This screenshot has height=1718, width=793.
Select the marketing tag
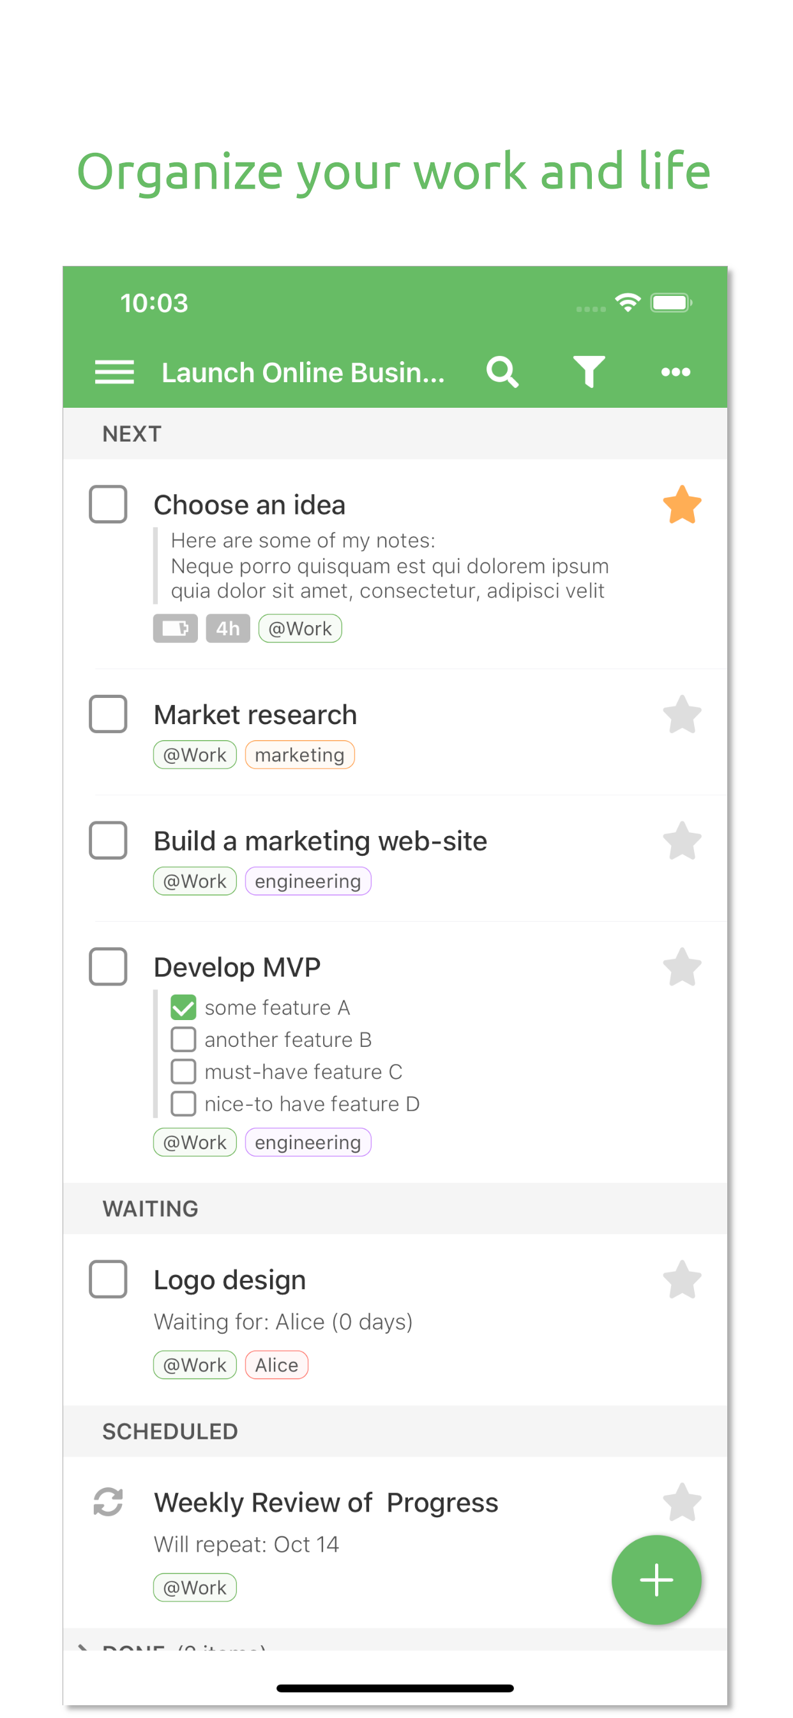pyautogui.click(x=300, y=754)
